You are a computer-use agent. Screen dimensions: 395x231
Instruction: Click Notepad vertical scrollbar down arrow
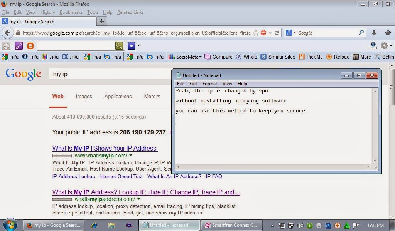coord(375,161)
